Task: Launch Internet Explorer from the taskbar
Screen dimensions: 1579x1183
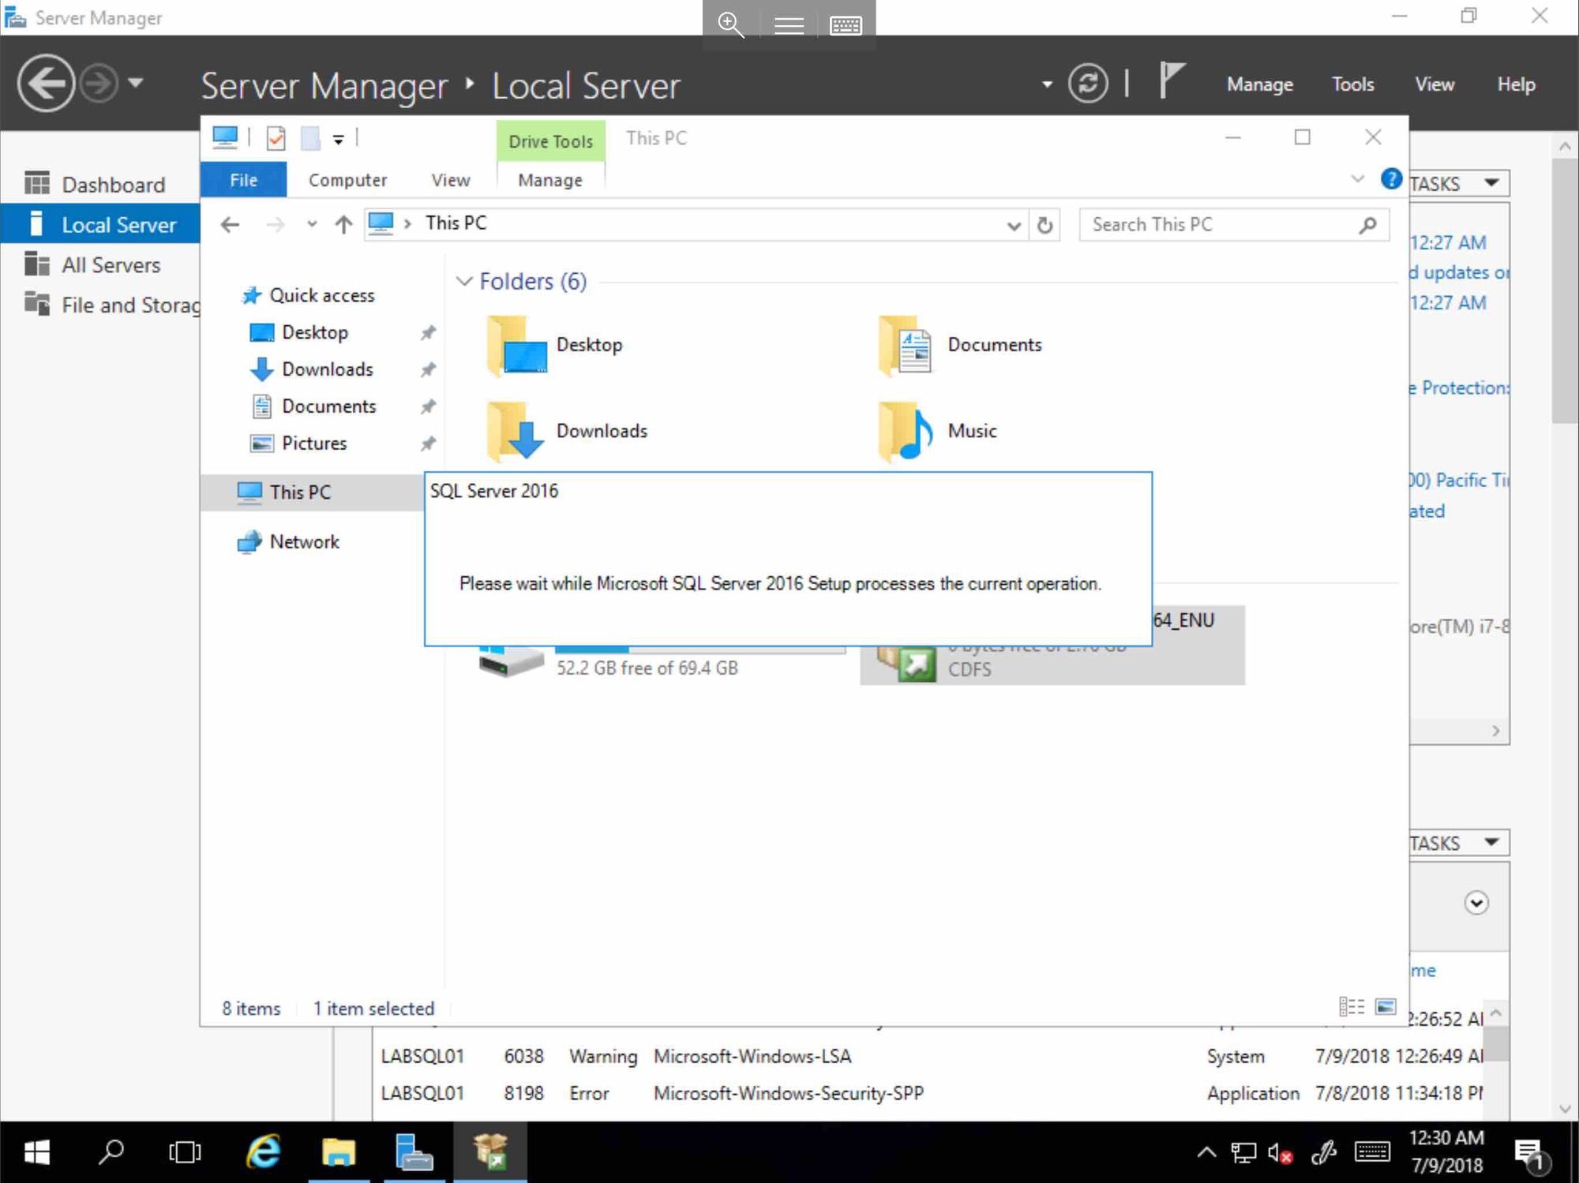Action: (264, 1152)
